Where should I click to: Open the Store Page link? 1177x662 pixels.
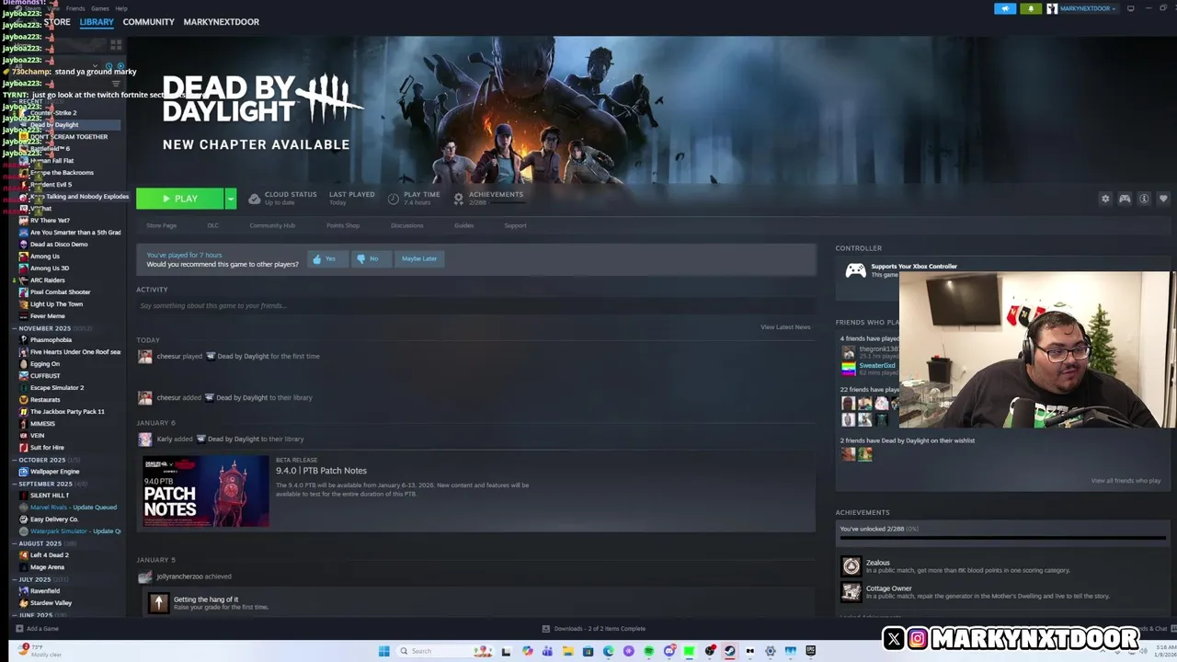coord(161,225)
